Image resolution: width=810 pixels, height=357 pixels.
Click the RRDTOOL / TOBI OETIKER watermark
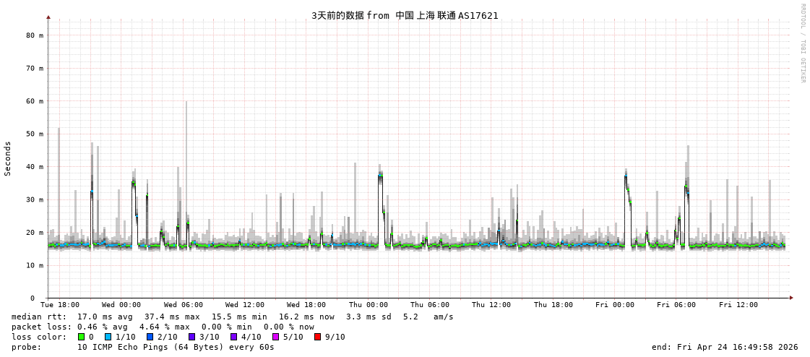tap(802, 43)
